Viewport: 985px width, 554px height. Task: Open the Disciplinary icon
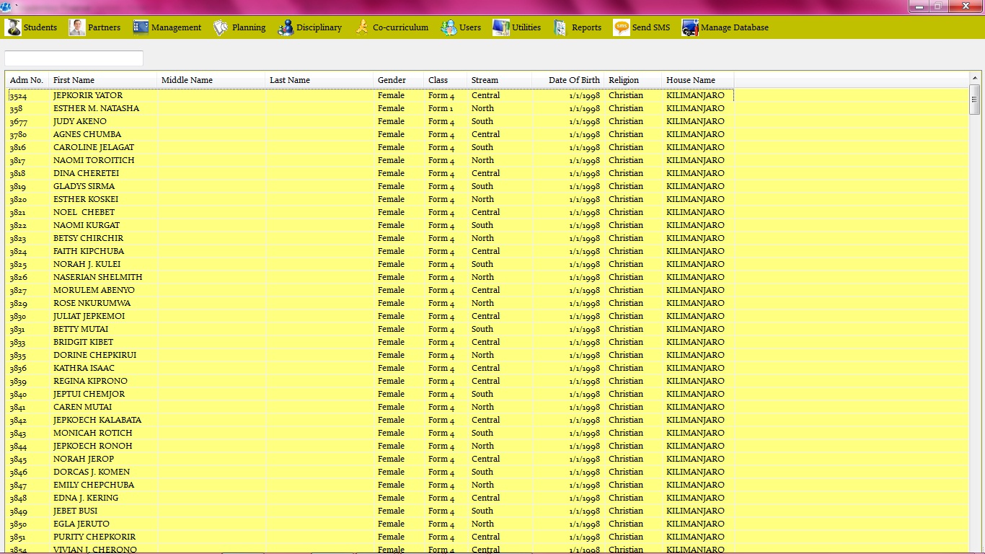[x=286, y=27]
